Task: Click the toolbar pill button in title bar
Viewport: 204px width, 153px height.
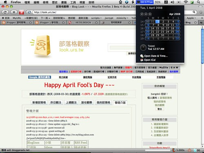Action: [200, 7]
